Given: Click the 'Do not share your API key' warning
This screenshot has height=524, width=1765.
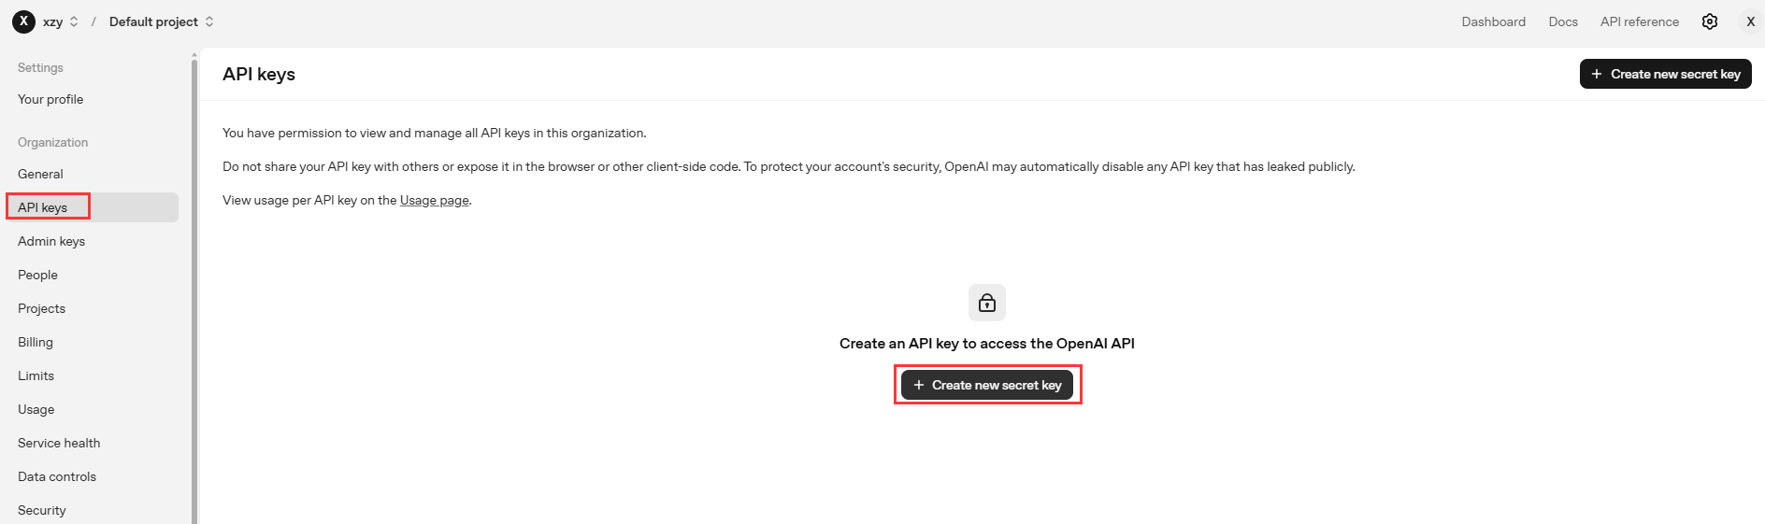Looking at the screenshot, I should (789, 166).
